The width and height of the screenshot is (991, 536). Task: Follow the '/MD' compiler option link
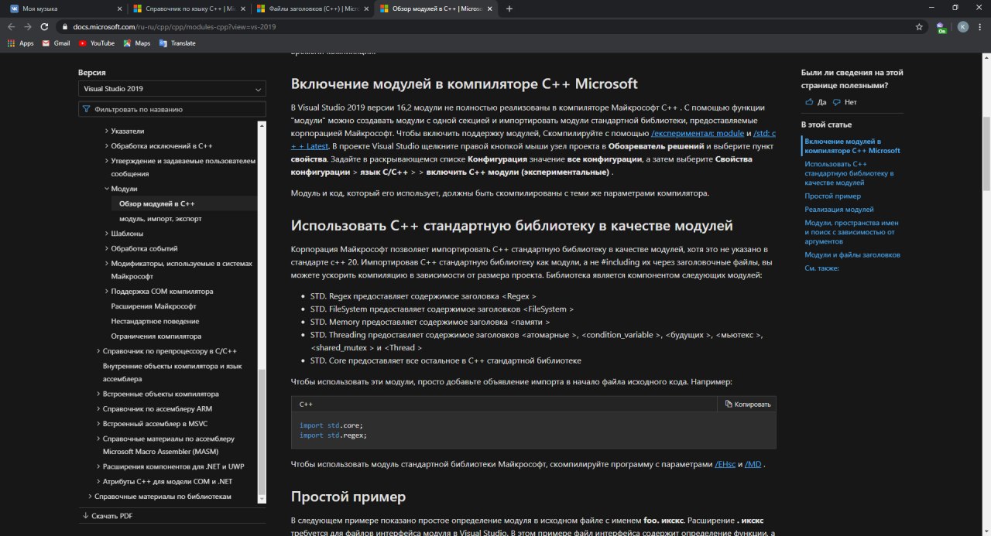click(x=754, y=464)
